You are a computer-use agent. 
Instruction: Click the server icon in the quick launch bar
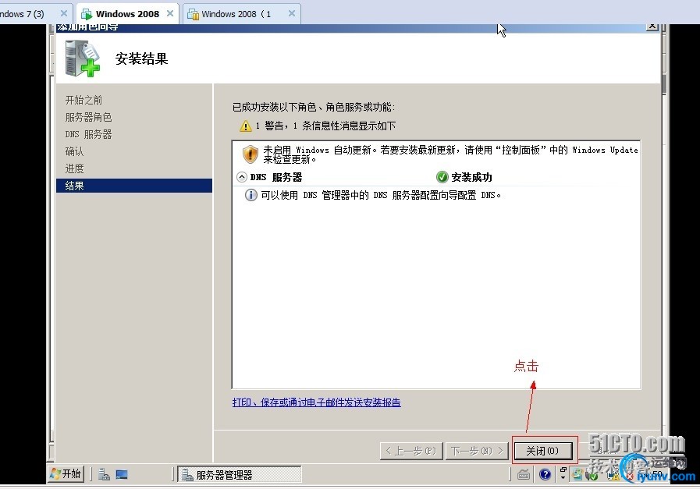[x=102, y=473]
